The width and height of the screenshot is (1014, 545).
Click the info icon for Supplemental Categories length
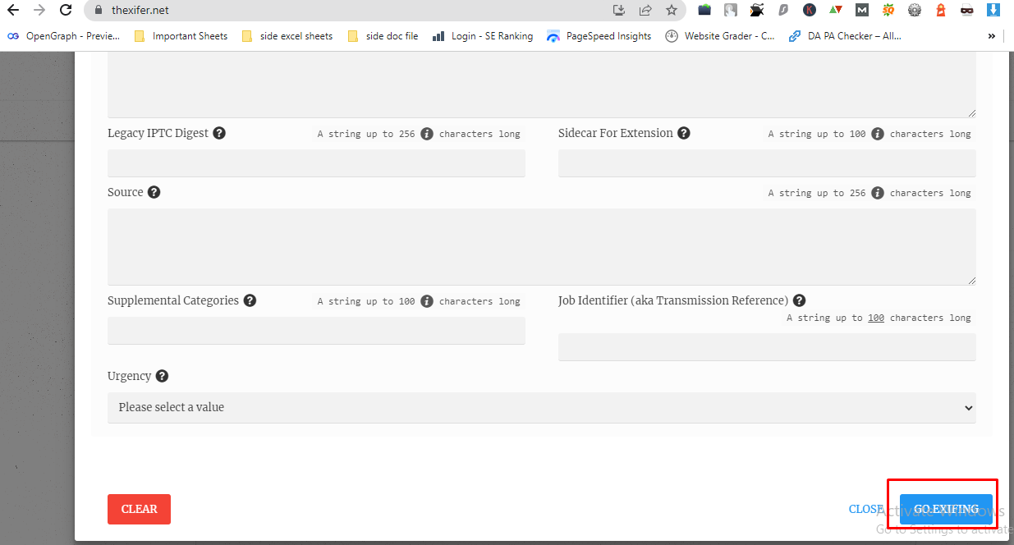point(427,301)
